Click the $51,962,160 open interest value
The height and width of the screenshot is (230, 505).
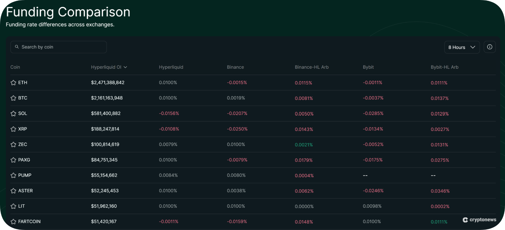[104, 206]
